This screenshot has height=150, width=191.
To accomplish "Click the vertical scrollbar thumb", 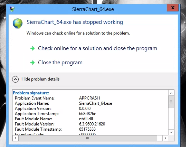I will tap(171, 102).
